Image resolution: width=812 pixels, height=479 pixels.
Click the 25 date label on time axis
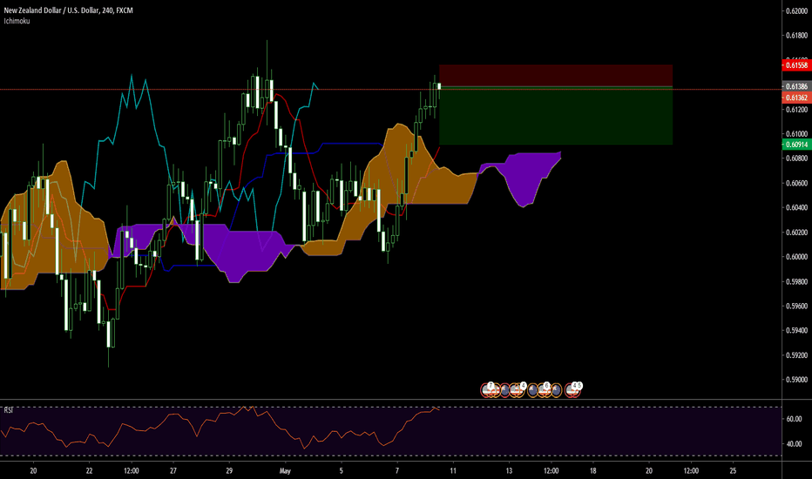click(732, 470)
